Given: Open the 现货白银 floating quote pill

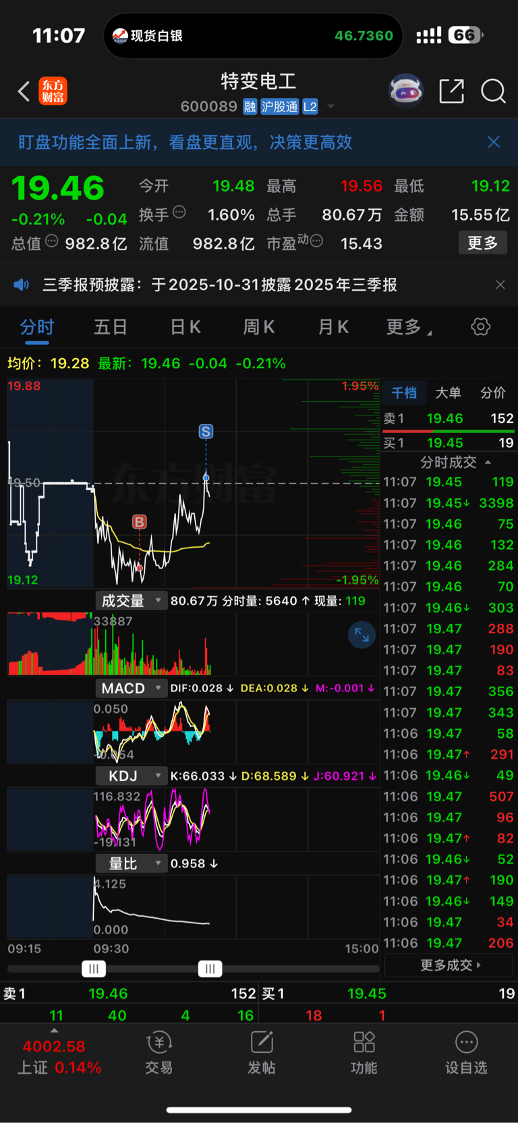Looking at the screenshot, I should 253,36.
